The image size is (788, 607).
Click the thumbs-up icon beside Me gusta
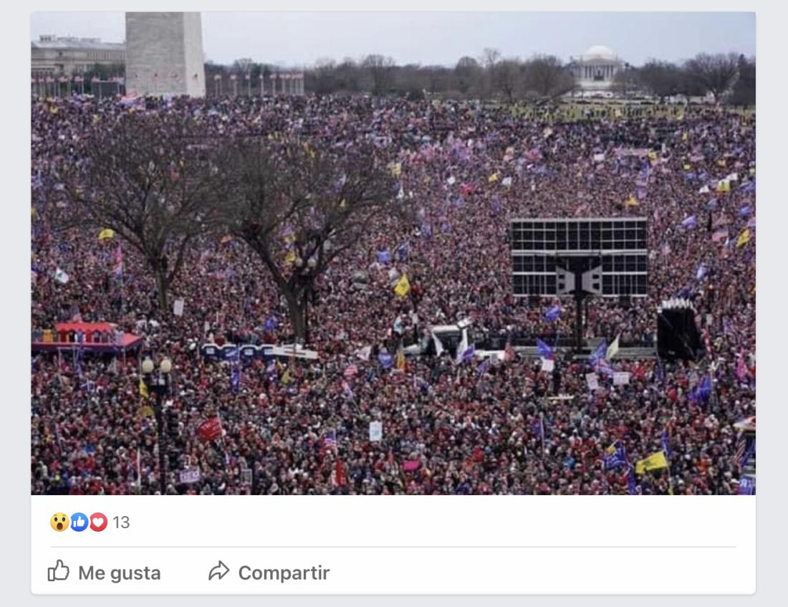[x=58, y=570]
